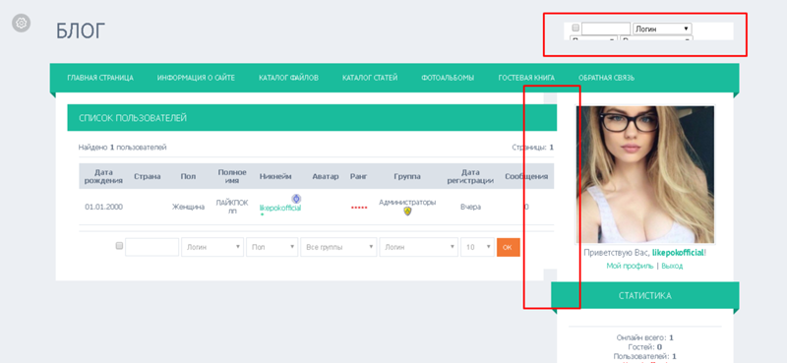Viewport: 787px width, 363px height.
Task: Tick the checkbox beside the user search field
Action: [x=119, y=246]
